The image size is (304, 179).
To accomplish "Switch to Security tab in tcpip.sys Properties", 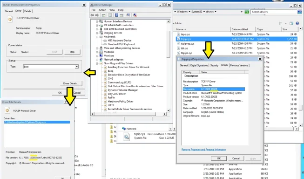I will coord(214,65).
